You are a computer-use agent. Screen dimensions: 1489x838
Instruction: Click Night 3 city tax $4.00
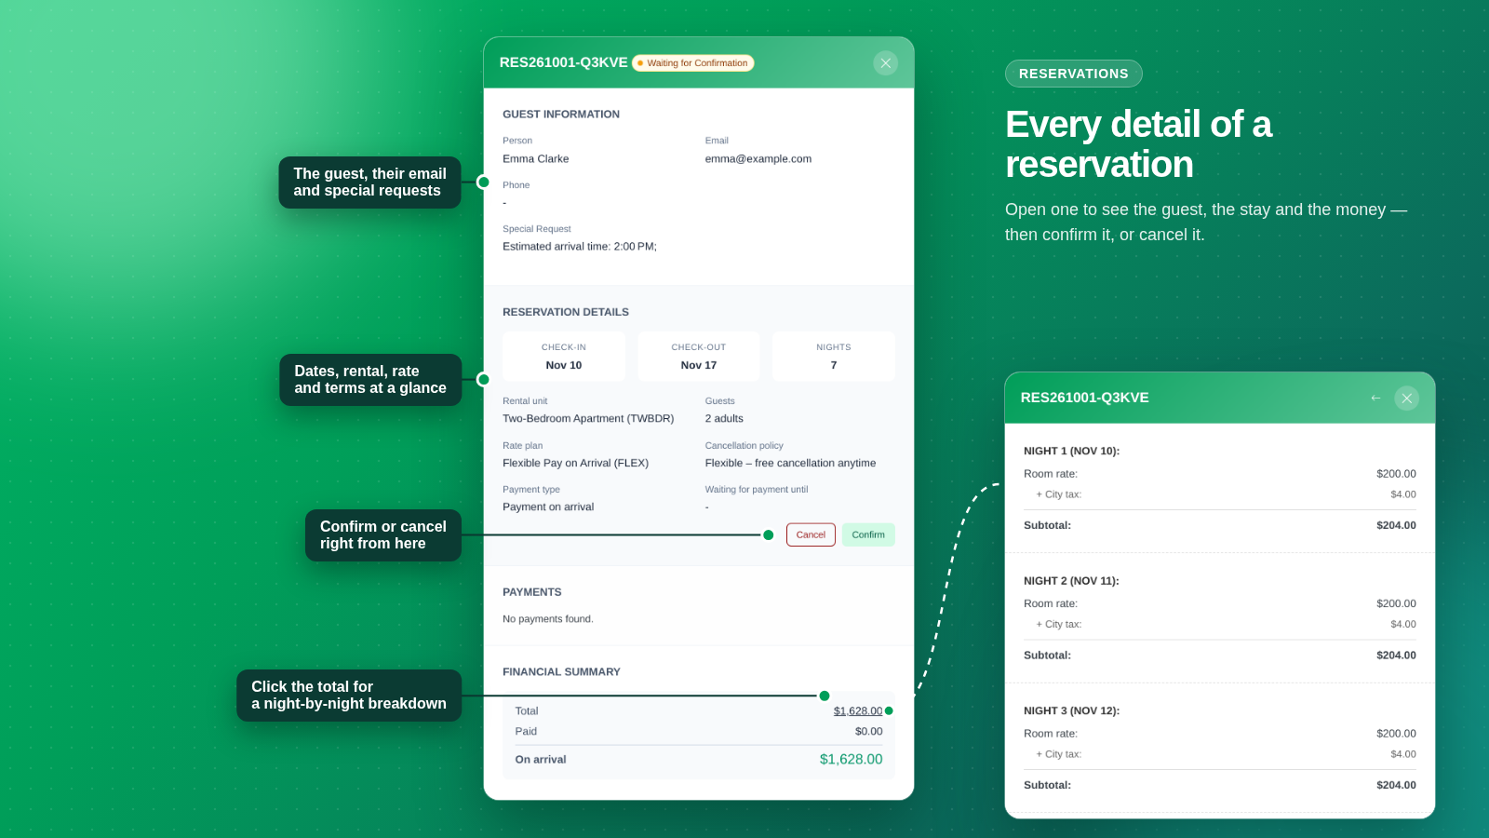[1403, 754]
